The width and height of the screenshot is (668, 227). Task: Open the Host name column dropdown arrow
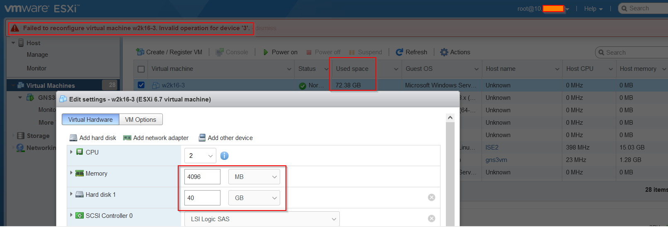(557, 69)
